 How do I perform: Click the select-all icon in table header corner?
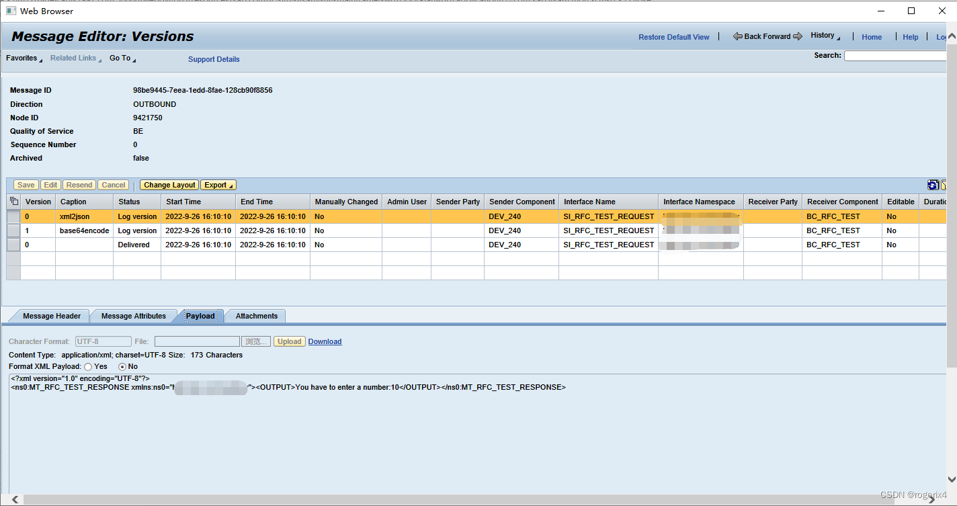[x=13, y=202]
